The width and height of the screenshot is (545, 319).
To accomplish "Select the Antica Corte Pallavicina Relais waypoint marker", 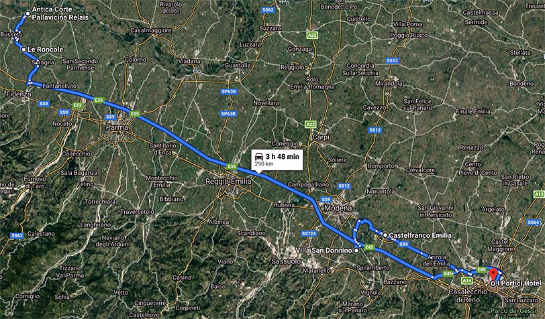I will pos(28,14).
